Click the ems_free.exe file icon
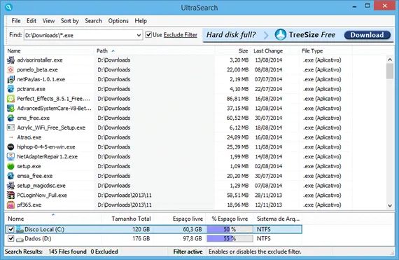This screenshot has height=260, width=399. pos(10,118)
